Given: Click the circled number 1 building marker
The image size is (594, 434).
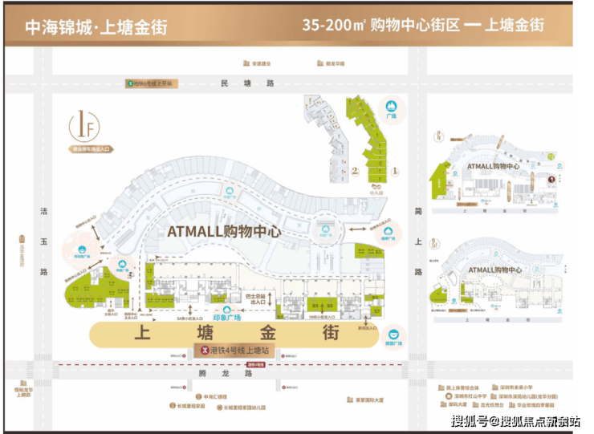Looking at the screenshot, I should click(x=395, y=172).
